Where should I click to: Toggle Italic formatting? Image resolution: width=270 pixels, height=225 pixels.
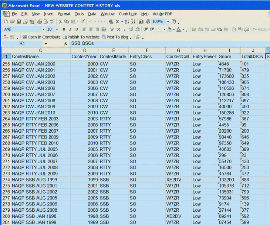pos(70,30)
